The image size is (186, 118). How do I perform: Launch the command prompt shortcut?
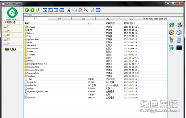point(179,48)
